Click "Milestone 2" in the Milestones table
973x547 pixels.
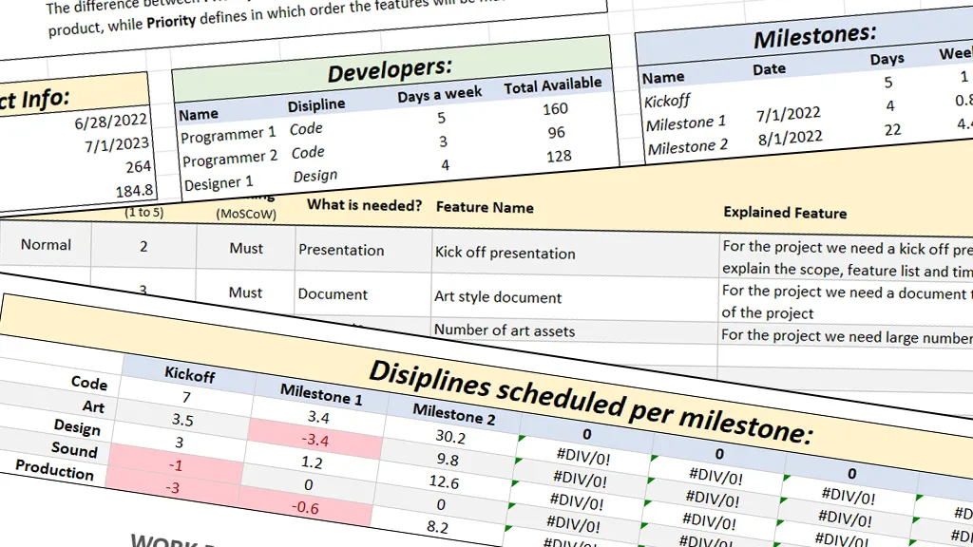point(688,147)
